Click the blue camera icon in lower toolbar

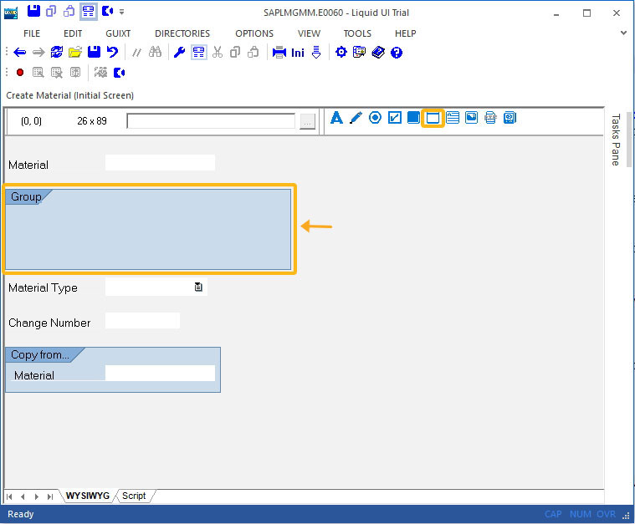(119, 73)
